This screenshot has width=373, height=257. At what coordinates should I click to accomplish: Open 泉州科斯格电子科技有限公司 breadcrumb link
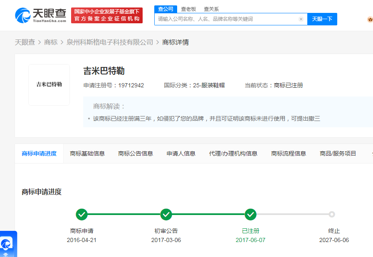click(110, 42)
